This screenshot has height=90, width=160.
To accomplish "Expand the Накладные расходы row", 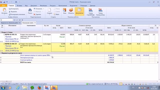I will pyautogui.click(x=1, y=58).
